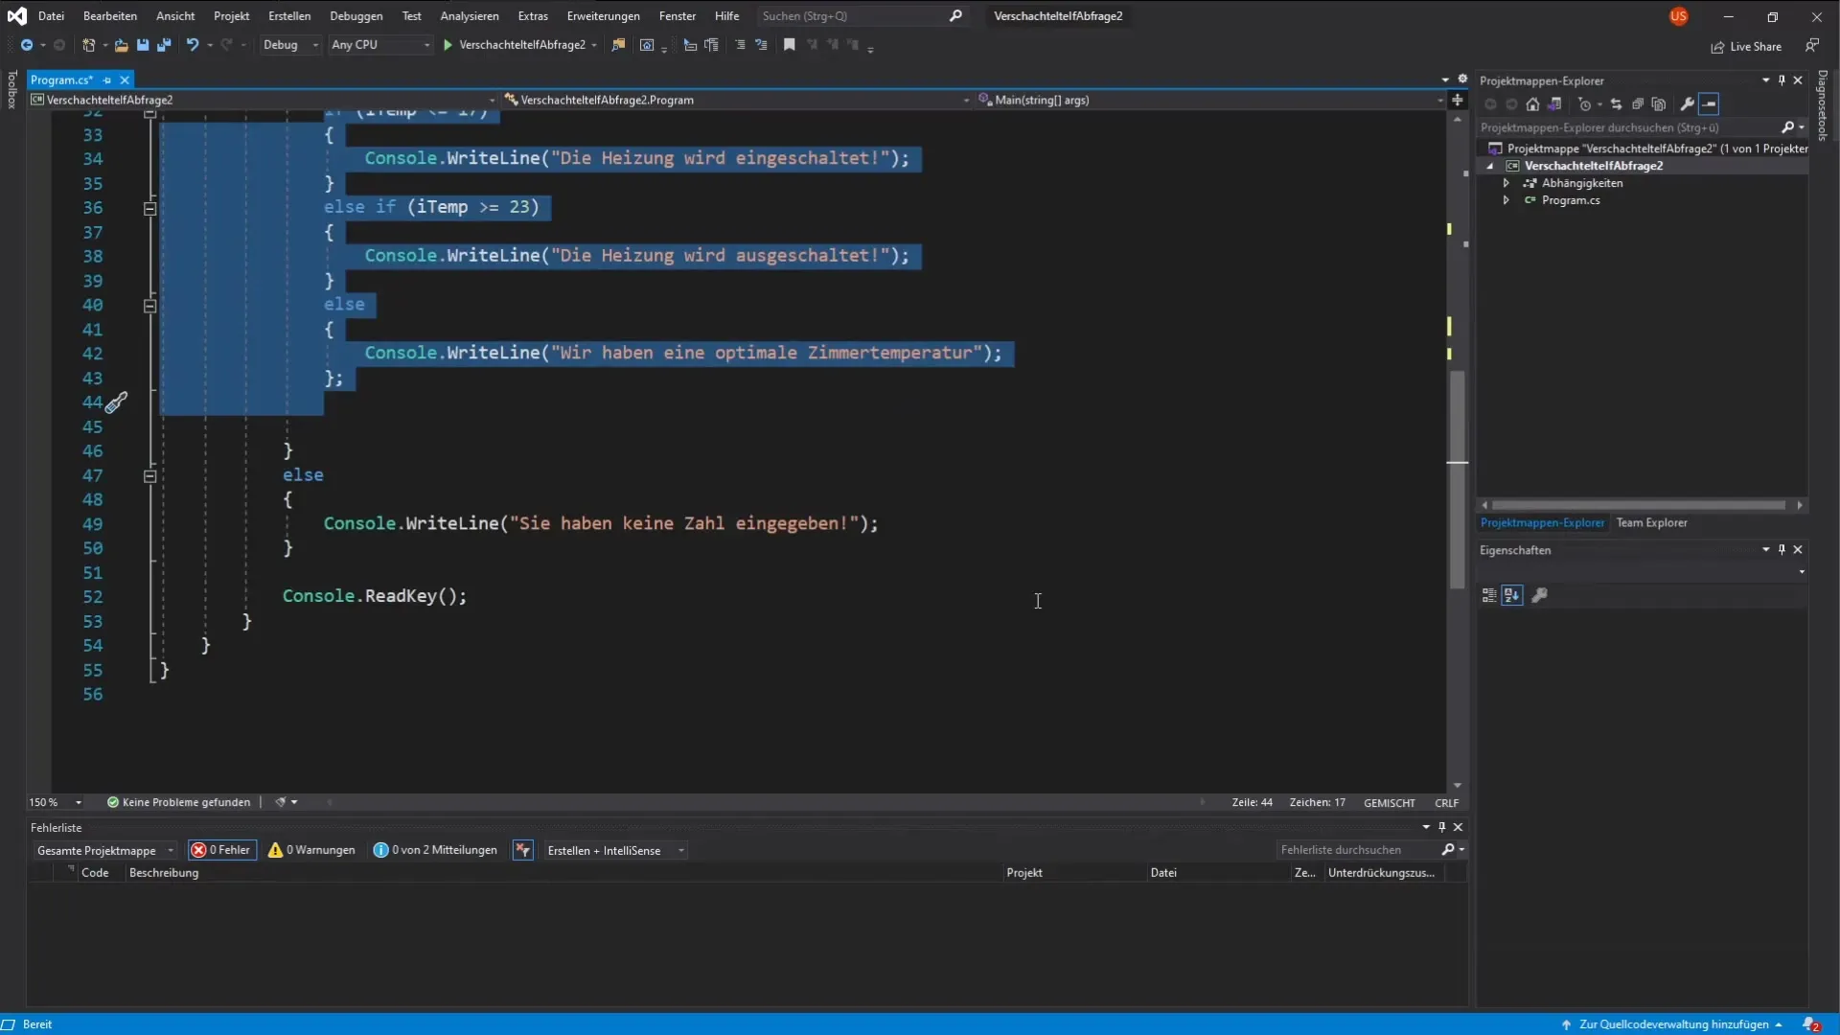Start debugging with the green play icon
The width and height of the screenshot is (1840, 1035).
[x=448, y=45]
